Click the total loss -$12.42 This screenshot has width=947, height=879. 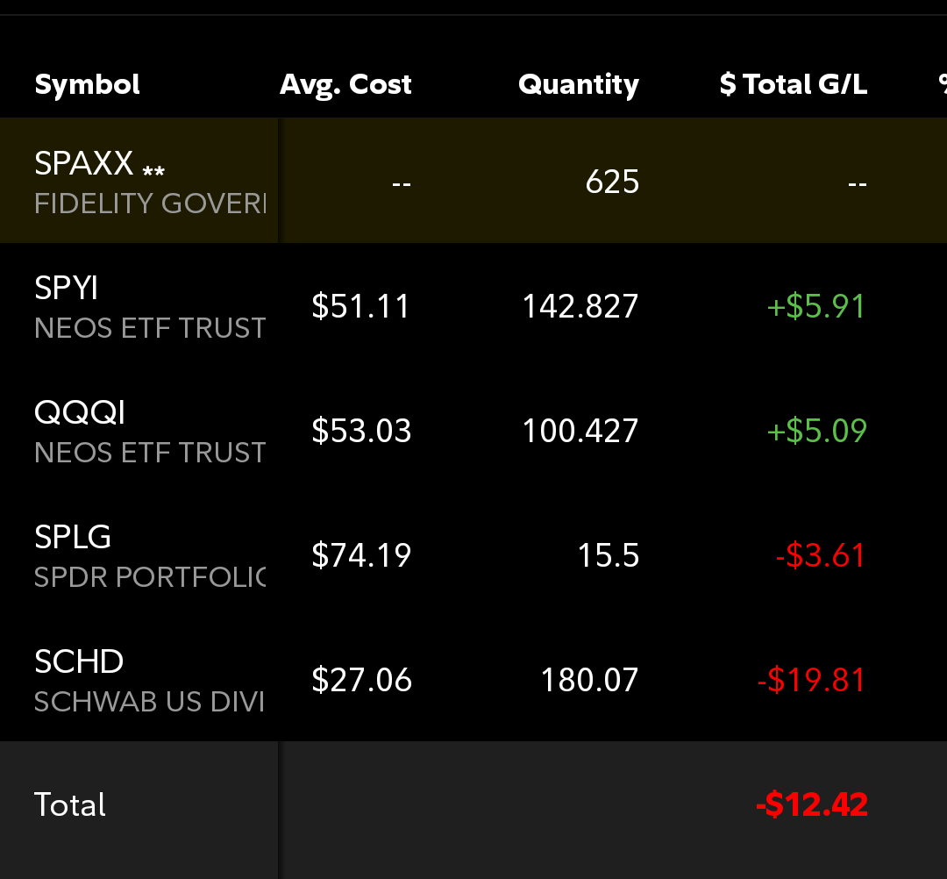[812, 804]
